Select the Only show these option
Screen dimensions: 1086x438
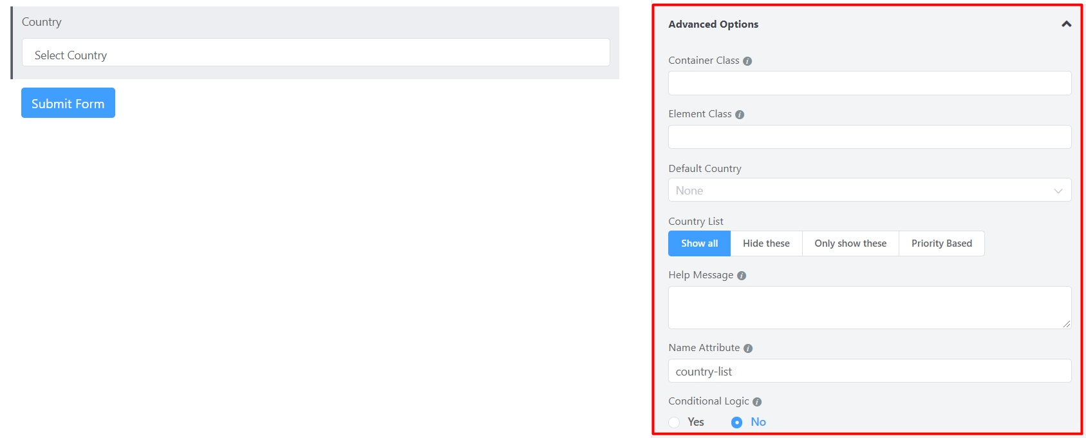[850, 243]
